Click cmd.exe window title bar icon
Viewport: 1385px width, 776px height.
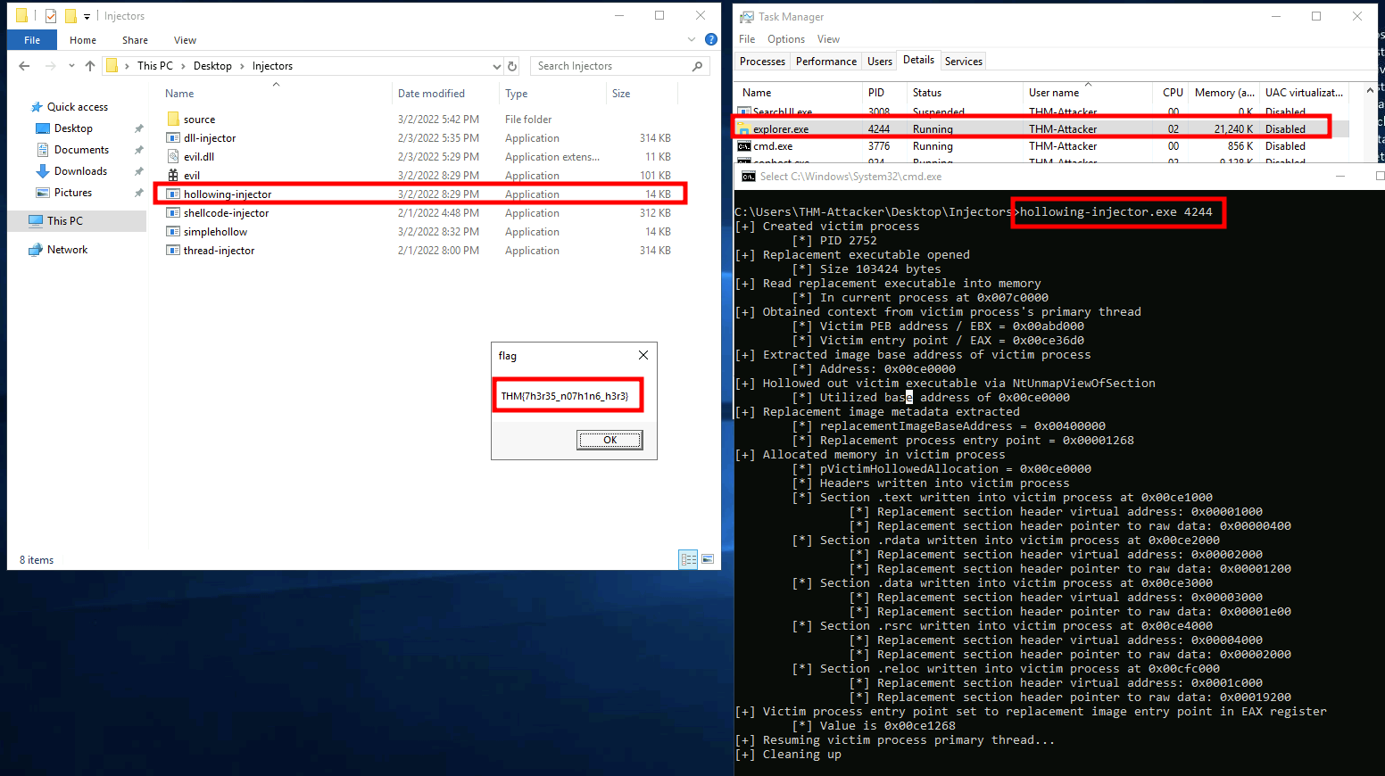(749, 177)
